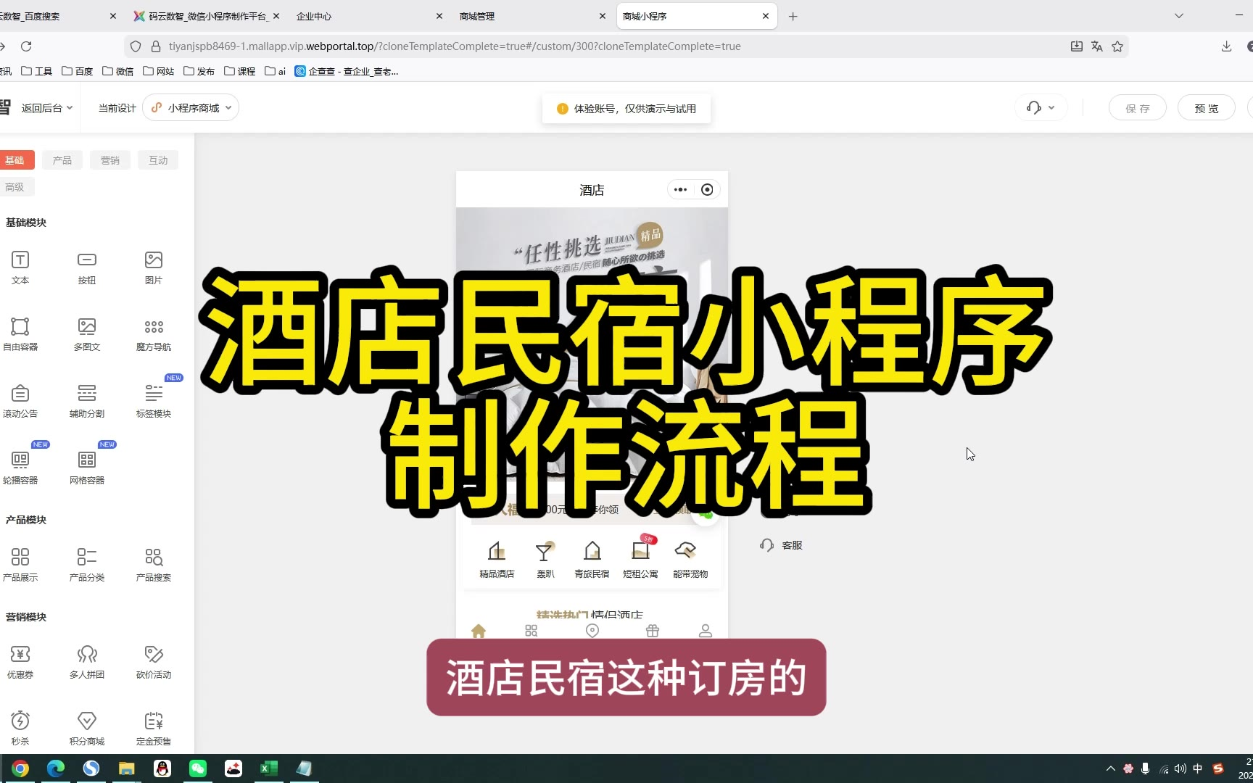The width and height of the screenshot is (1253, 783).
Task: Insert the 多图文 multi-image module
Action: pos(87,334)
